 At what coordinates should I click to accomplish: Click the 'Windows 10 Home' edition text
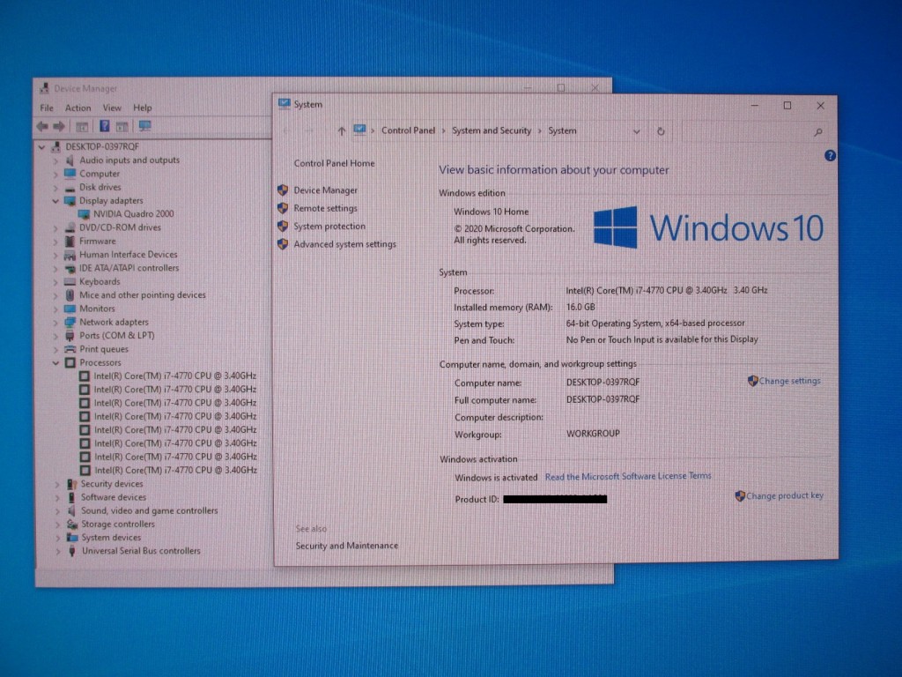pos(491,212)
